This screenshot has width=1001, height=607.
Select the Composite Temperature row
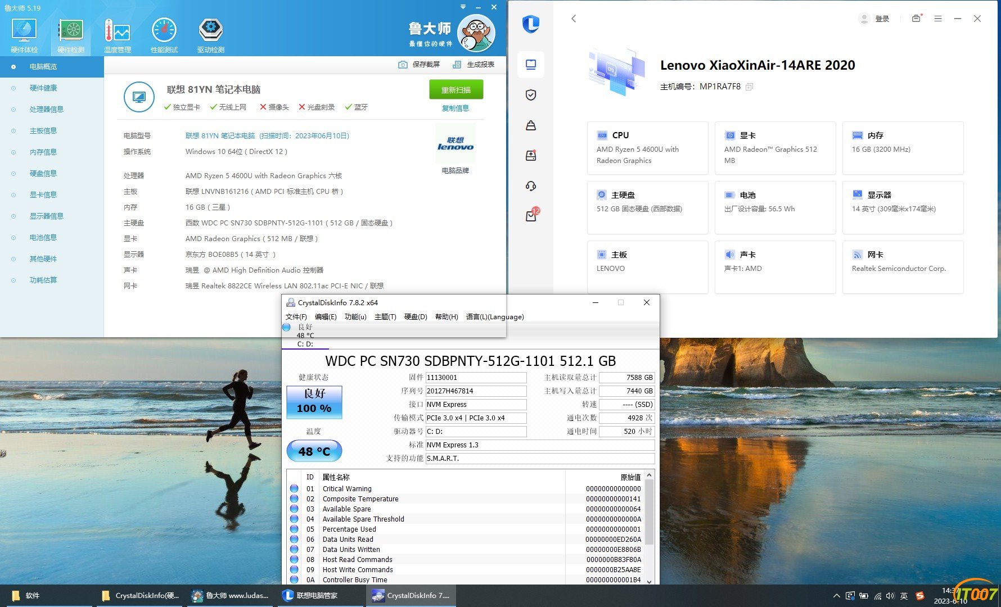(465, 499)
